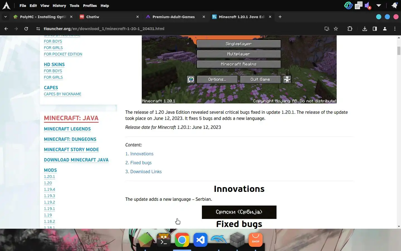This screenshot has width=401, height=251.
Task: Go back to the previous page
Action: pyautogui.click(x=6, y=29)
